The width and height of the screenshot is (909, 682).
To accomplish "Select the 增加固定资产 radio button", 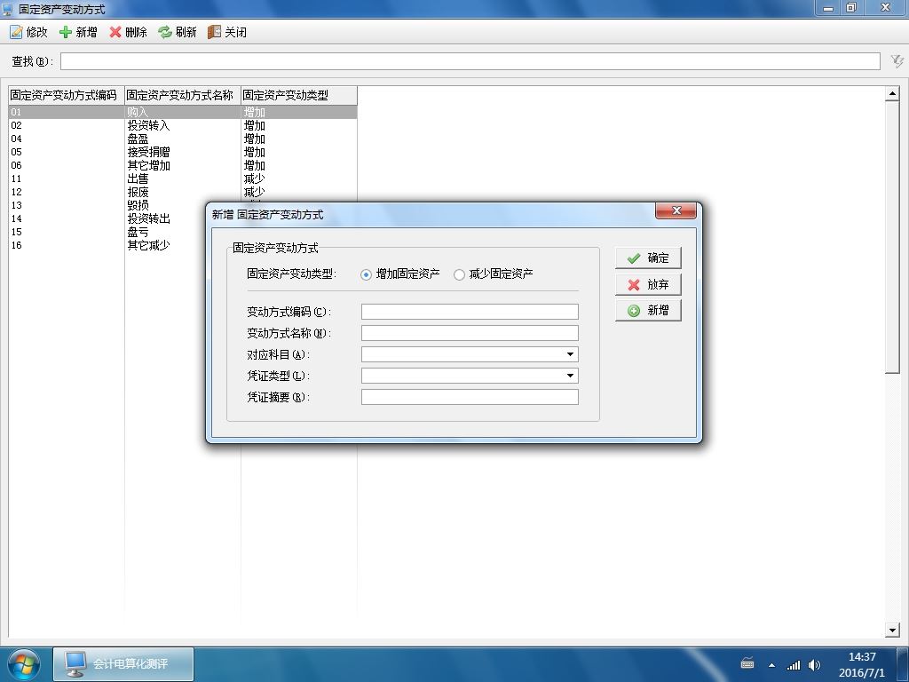I will (x=366, y=274).
